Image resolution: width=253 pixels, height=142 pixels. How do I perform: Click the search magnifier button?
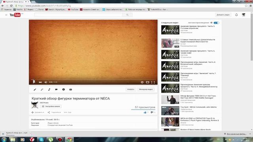127,15
